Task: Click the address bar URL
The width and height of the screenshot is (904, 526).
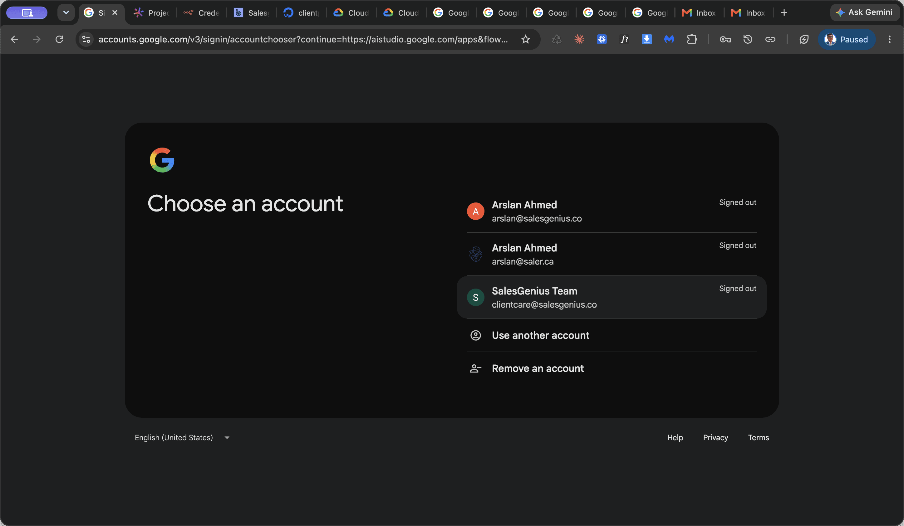Action: click(303, 39)
